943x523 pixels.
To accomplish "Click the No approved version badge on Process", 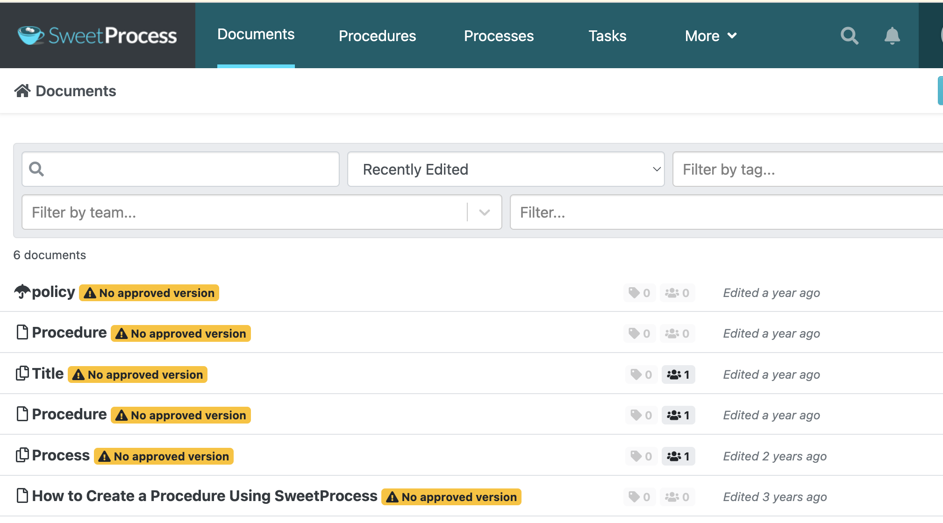I will pos(164,456).
